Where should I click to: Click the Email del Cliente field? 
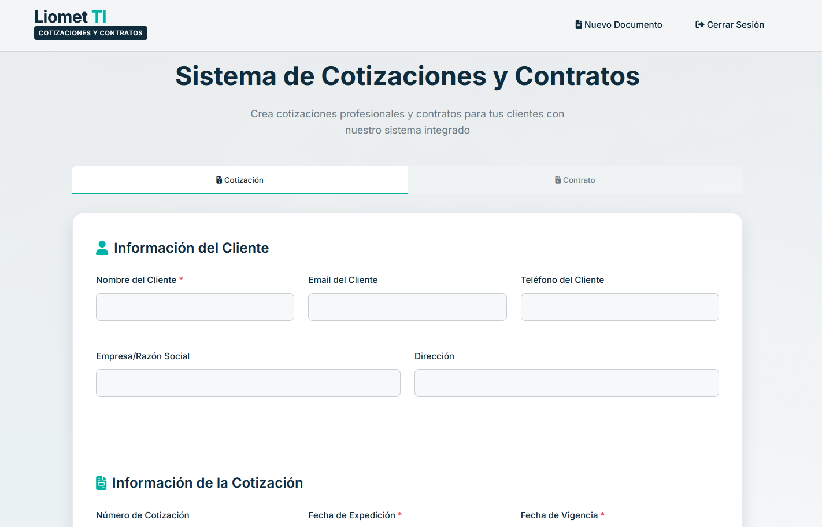point(407,307)
